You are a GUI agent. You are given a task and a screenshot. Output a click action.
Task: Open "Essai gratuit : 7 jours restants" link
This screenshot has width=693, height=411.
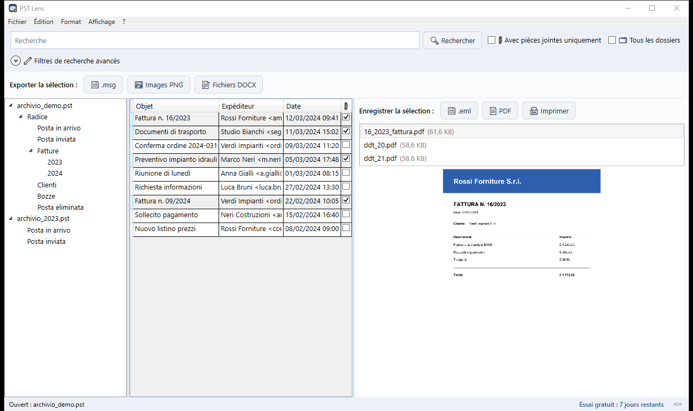coord(622,405)
